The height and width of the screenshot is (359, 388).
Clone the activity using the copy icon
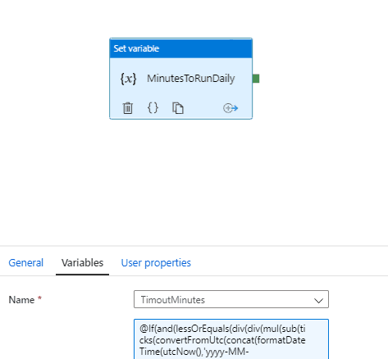[178, 108]
